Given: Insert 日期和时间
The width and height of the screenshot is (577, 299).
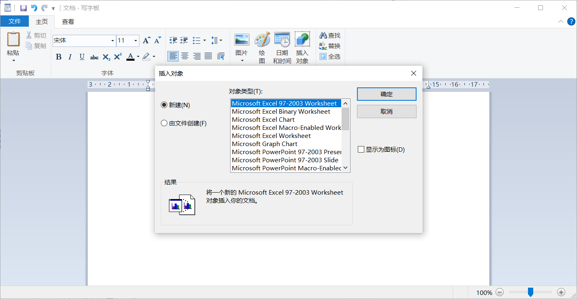Looking at the screenshot, I should pyautogui.click(x=282, y=48).
